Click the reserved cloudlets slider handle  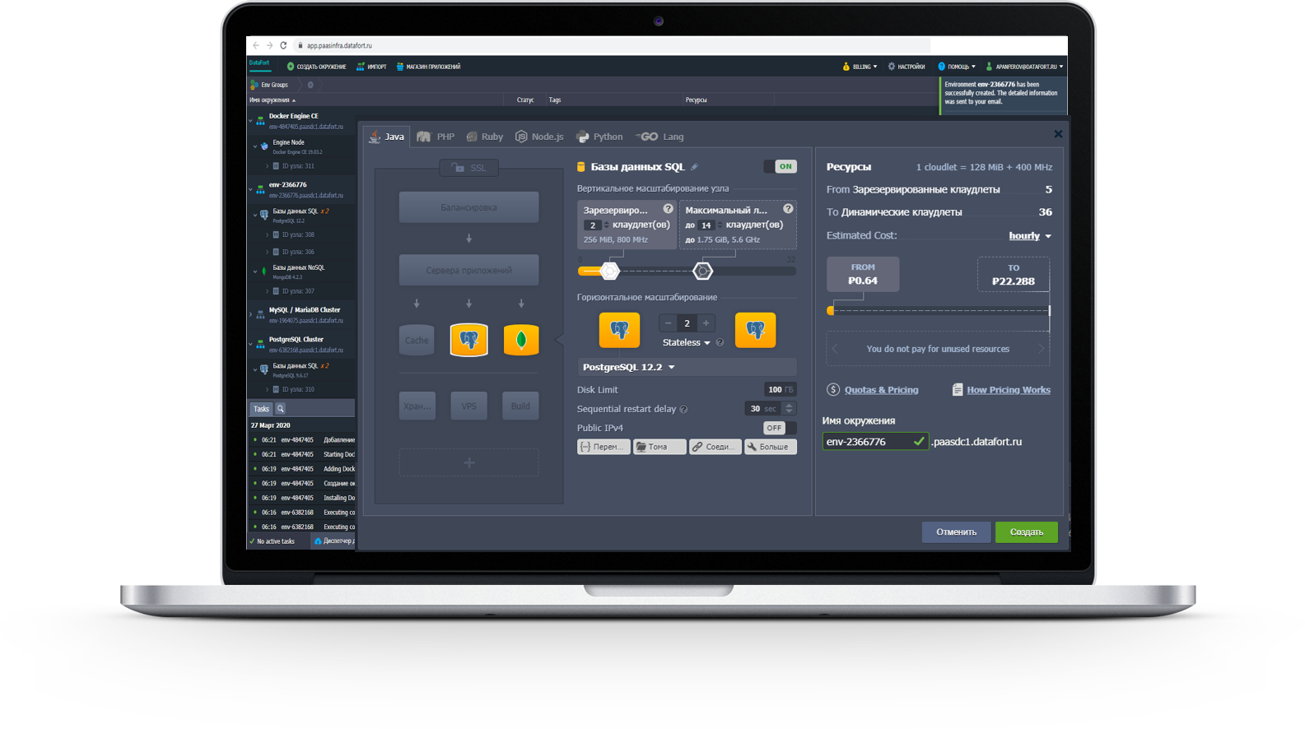pos(610,271)
